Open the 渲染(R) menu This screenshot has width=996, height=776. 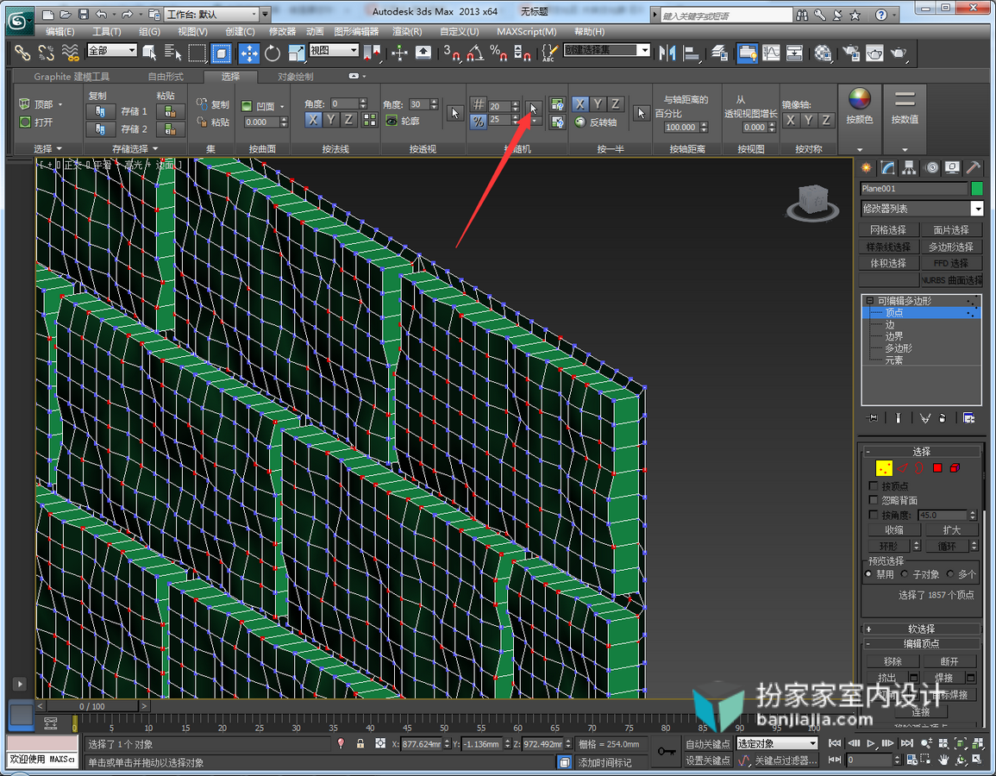[x=407, y=31]
